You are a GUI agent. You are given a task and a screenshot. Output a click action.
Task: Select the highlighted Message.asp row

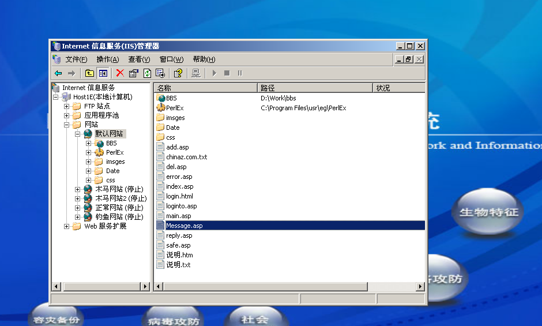291,226
